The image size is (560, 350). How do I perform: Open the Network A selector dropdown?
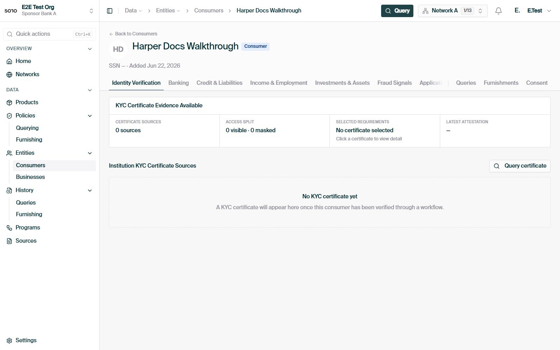[x=453, y=11]
